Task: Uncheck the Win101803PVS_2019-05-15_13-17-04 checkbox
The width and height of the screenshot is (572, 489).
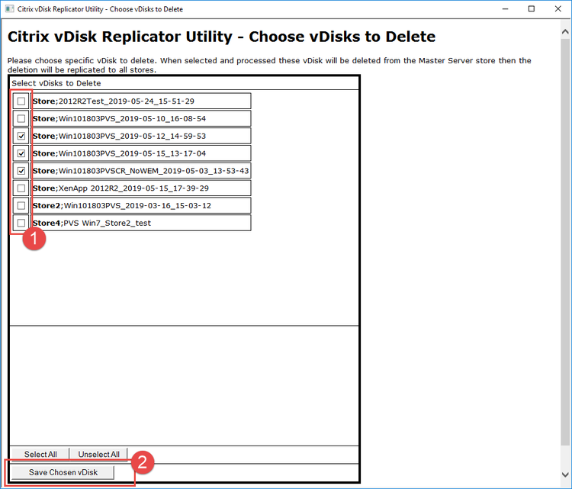Action: click(21, 153)
